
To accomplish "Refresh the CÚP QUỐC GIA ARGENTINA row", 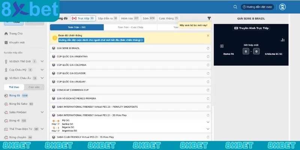I will click(x=208, y=57).
